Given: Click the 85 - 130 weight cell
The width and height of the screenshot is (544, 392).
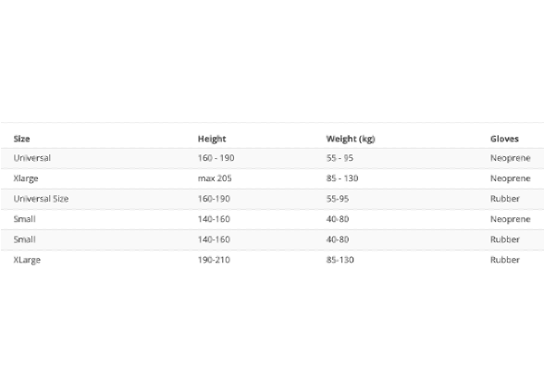Looking at the screenshot, I should pos(342,178).
